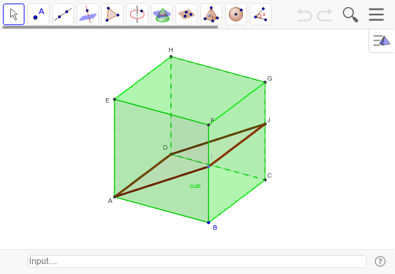
Task: Select the Pyramid tool
Action: click(x=211, y=14)
